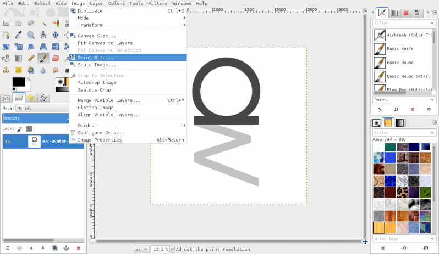Select the Perspective tool

[x=43, y=47]
